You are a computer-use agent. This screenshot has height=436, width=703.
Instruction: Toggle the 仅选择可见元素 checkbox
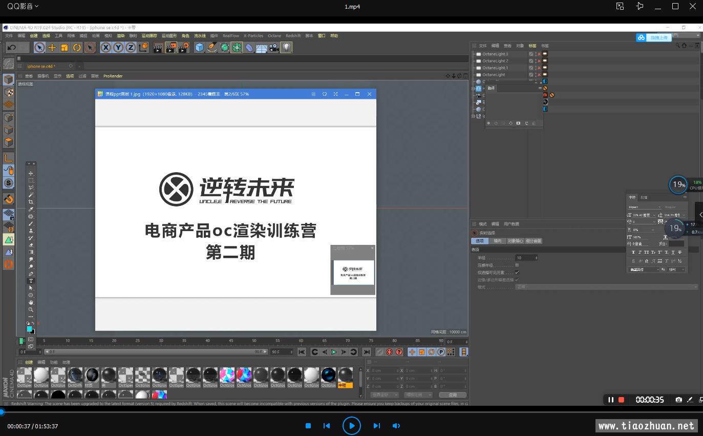517,272
